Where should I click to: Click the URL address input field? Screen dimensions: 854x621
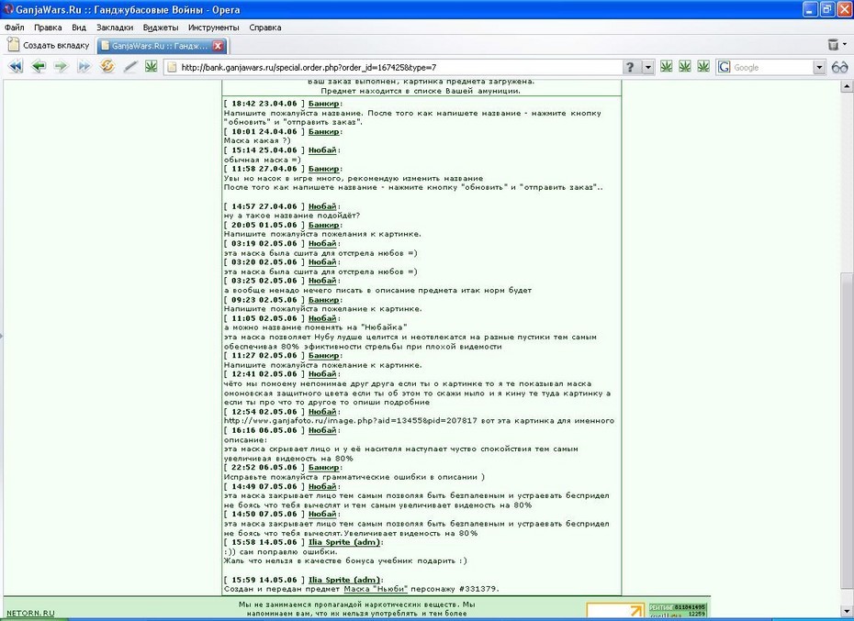400,68
